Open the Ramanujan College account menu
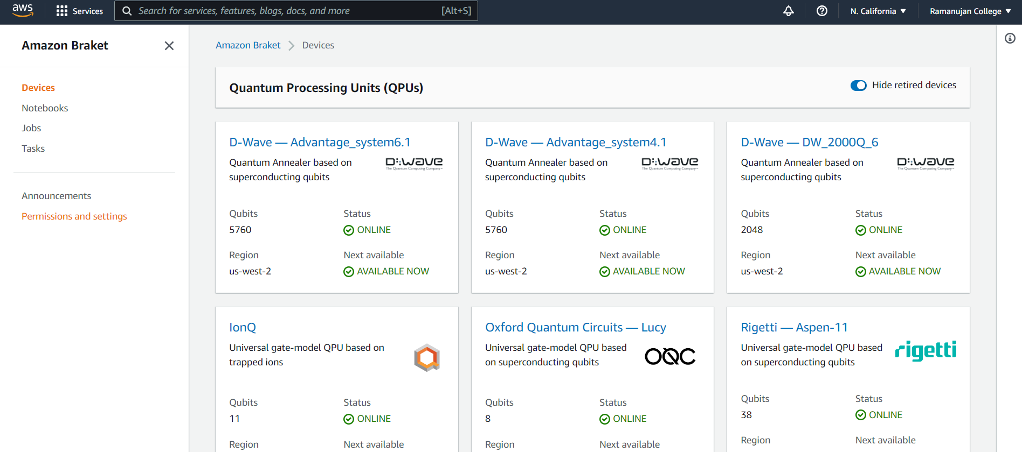1022x452 pixels. point(970,11)
